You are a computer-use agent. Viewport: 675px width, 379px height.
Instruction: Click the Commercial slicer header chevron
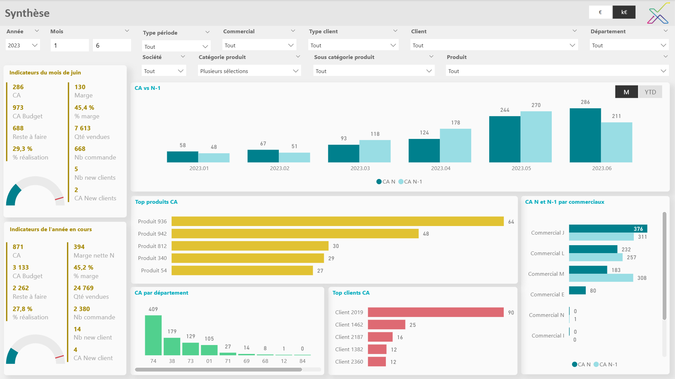(x=293, y=31)
